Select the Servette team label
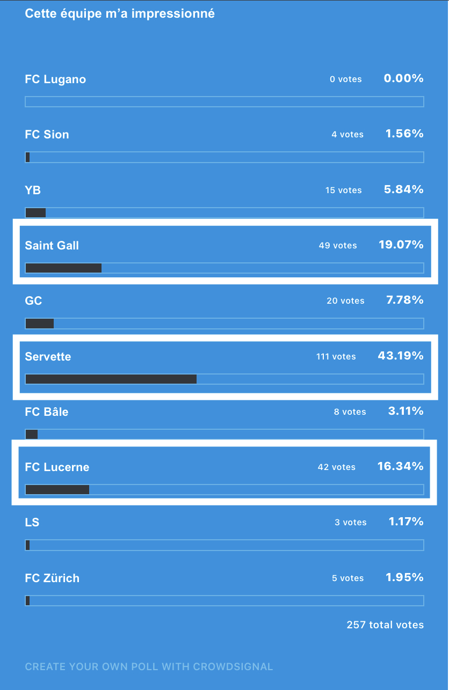Screen dimensions: 449x690 (48, 357)
